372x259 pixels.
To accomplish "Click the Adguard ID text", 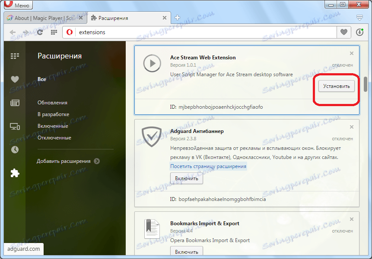I will point(218,199).
